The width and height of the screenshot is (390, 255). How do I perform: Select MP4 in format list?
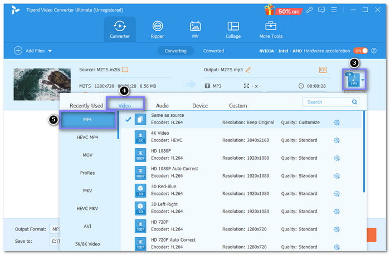click(87, 120)
